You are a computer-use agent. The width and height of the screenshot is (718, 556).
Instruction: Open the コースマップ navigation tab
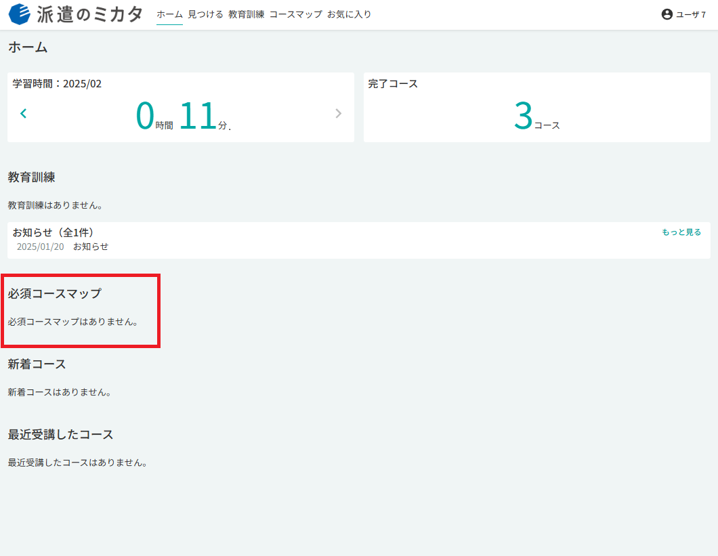click(x=296, y=14)
